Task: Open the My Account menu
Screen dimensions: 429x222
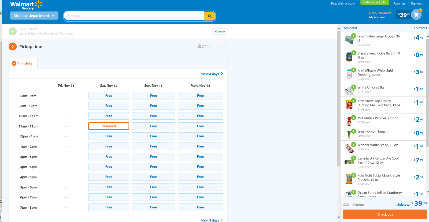Action: (x=377, y=17)
